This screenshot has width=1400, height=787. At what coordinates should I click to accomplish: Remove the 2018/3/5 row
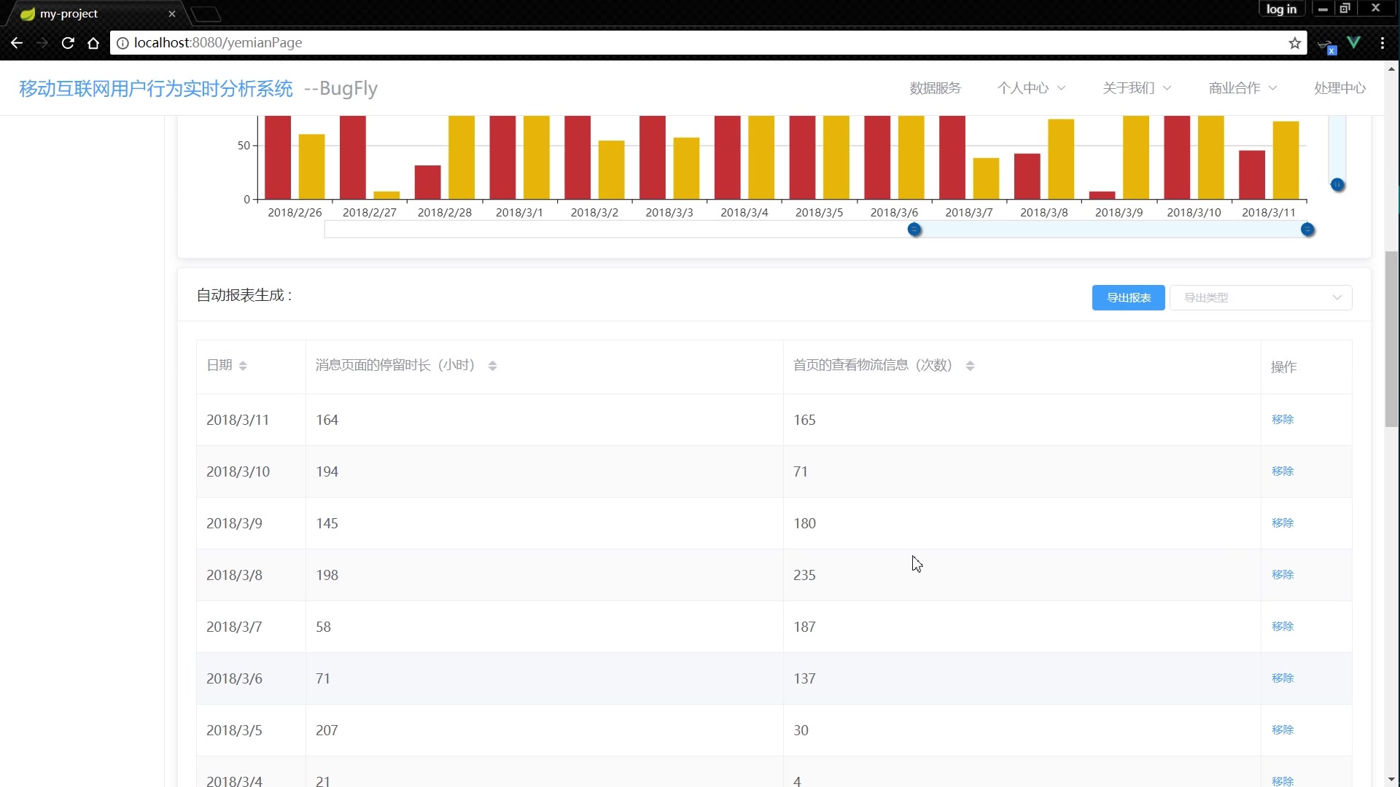1283,729
